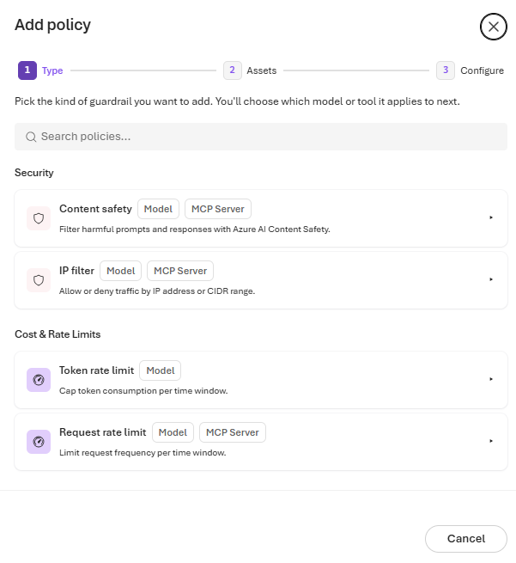Click the Content safety shield icon
The image size is (516, 563).
point(39,218)
